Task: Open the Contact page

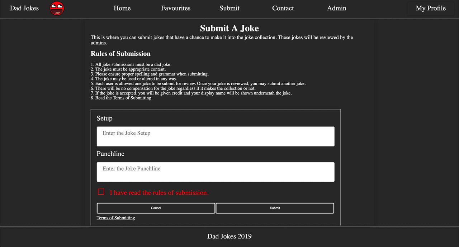Action: [283, 8]
